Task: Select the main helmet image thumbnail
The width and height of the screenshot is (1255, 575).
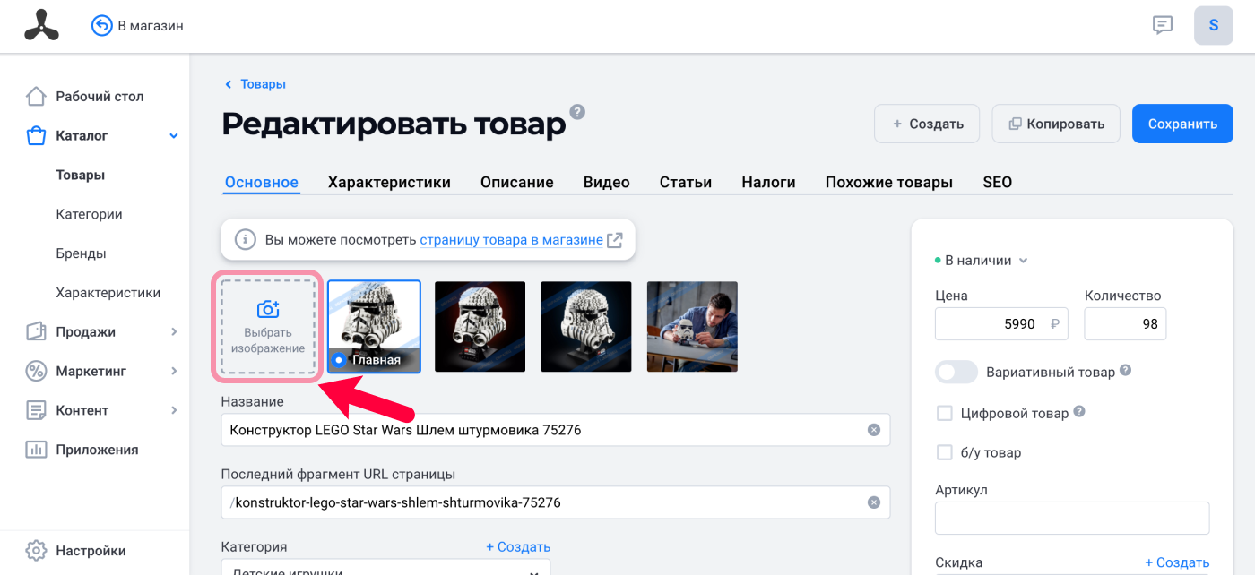Action: [374, 327]
